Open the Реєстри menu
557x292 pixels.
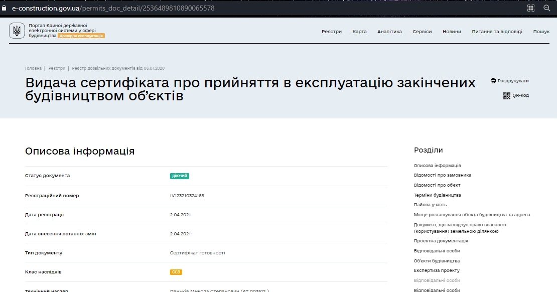332,32
